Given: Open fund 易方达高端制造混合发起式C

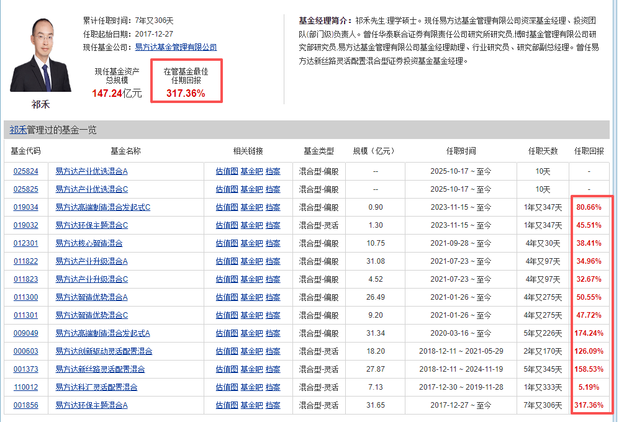Looking at the screenshot, I should pyautogui.click(x=102, y=207).
